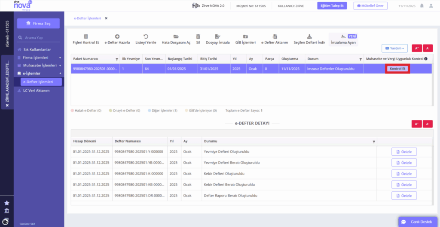This screenshot has width=440, height=227.
Task: Preview the Yevmiye Defteri Oluşturuldu row with Önizle
Action: point(404,151)
